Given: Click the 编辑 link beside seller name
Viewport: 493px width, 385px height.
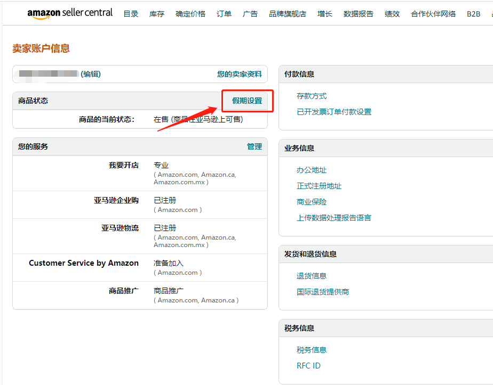Looking at the screenshot, I should click(x=91, y=74).
